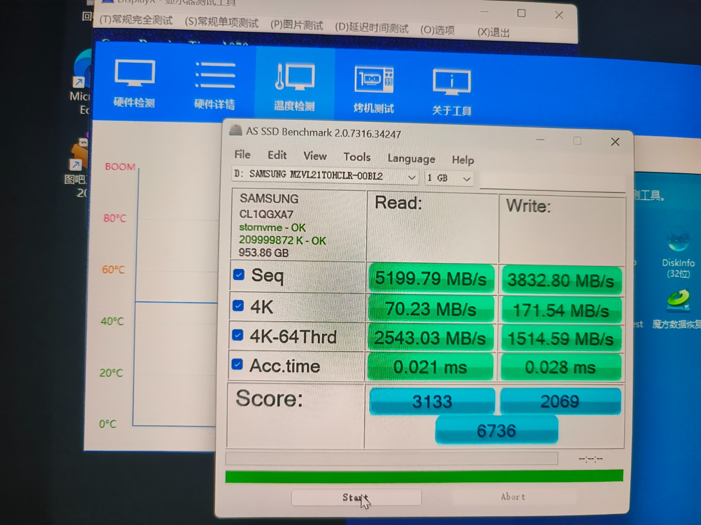Click the 40°C axis label
Viewport: 701px width, 525px height.
click(113, 321)
